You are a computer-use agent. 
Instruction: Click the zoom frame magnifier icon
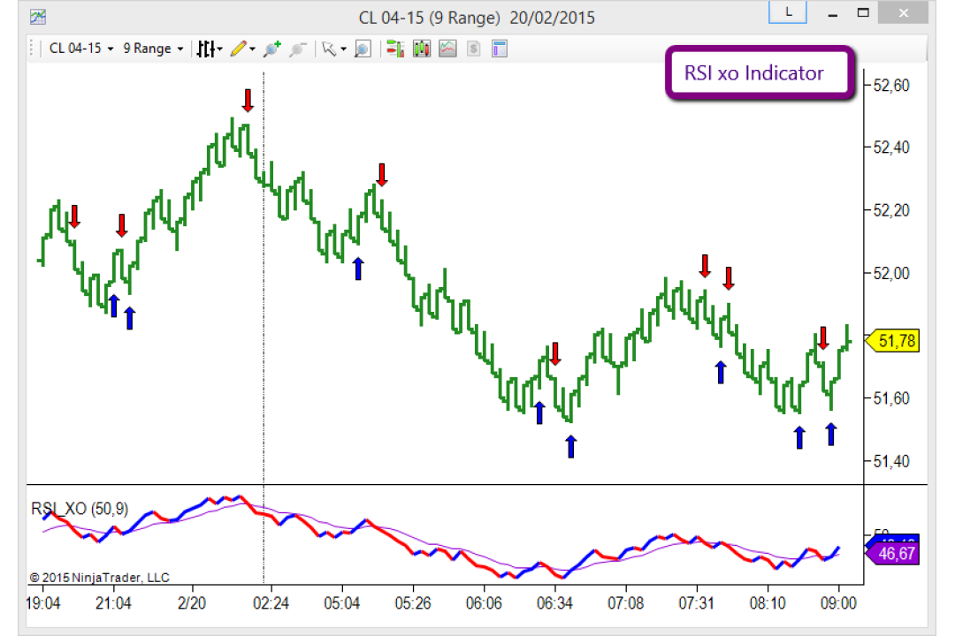click(363, 49)
